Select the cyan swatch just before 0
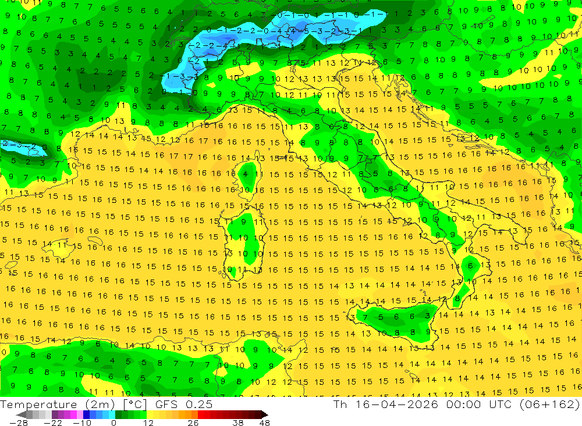 [x=112, y=414]
